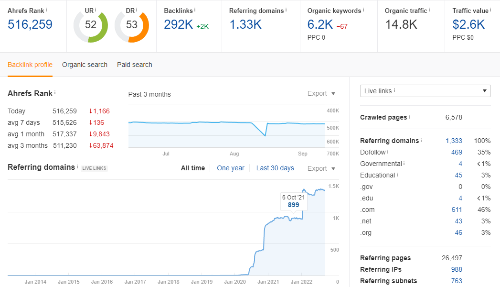Click the PPC $0 text

coord(463,38)
